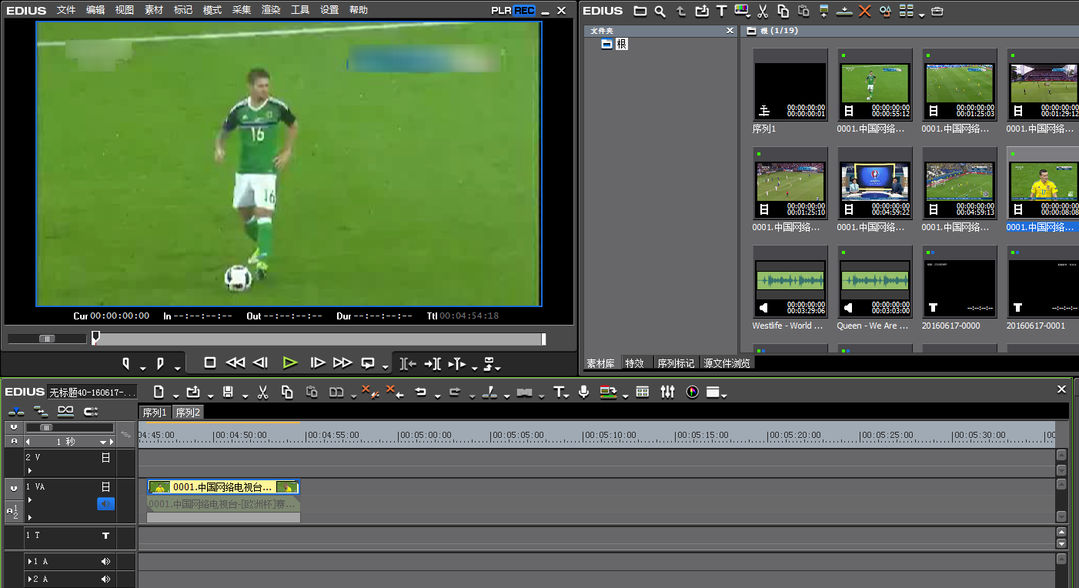Viewport: 1079px width, 588px height.
Task: Switch to the 序列标记 tab
Action: tap(676, 363)
